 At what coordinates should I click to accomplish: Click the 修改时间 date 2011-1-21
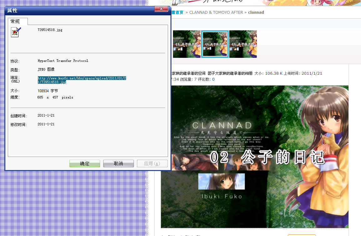[46, 124]
